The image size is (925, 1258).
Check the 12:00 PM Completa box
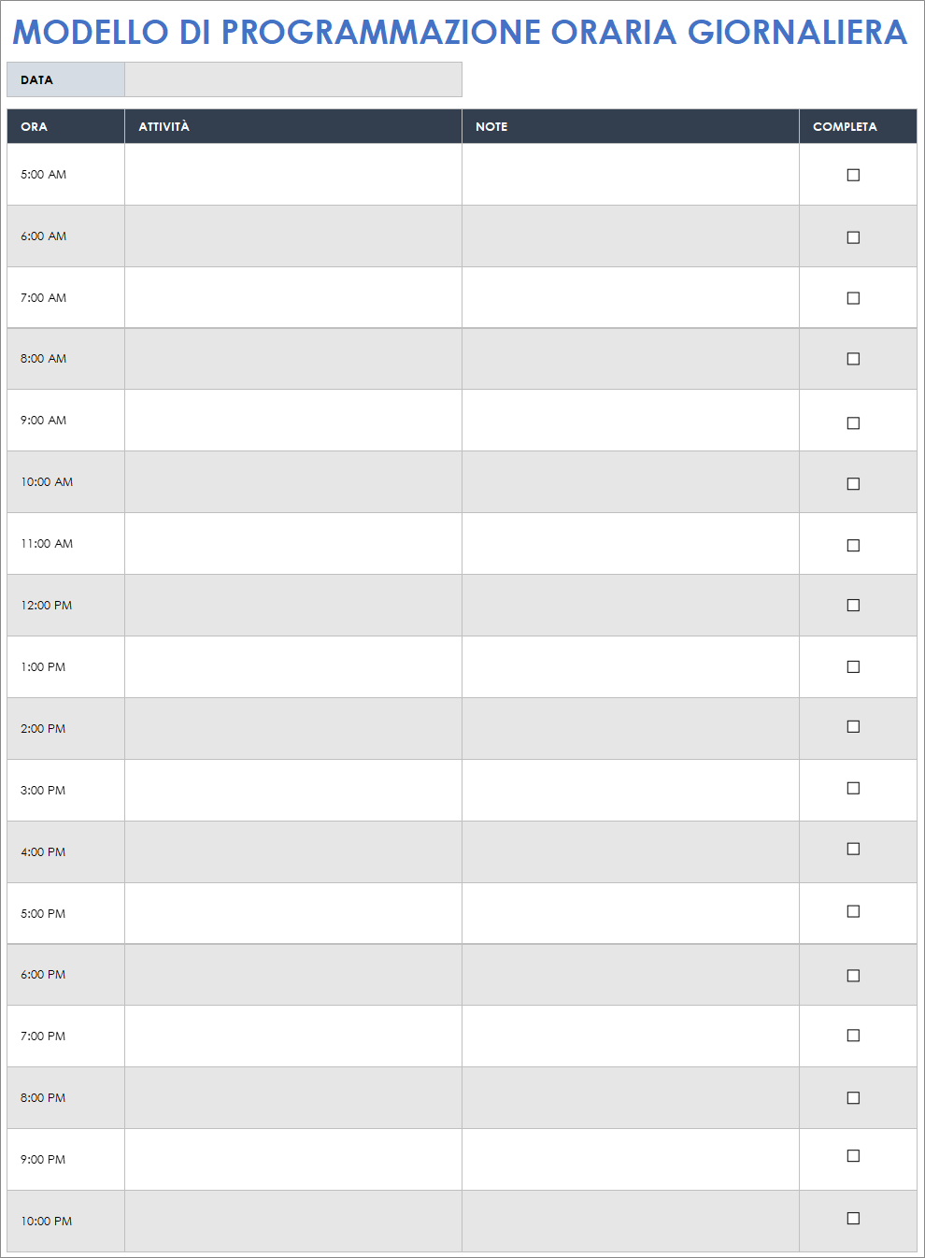click(x=853, y=606)
